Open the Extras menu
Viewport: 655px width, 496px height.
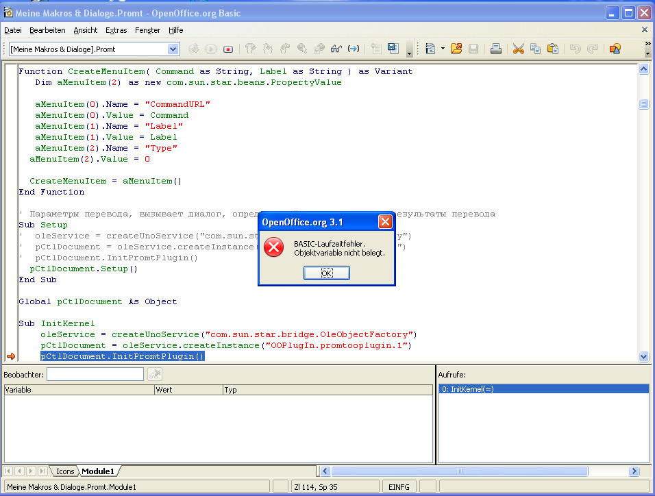point(116,30)
